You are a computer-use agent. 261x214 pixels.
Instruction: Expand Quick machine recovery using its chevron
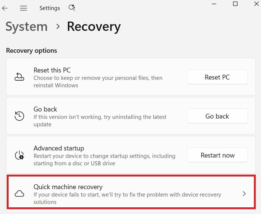pyautogui.click(x=244, y=194)
